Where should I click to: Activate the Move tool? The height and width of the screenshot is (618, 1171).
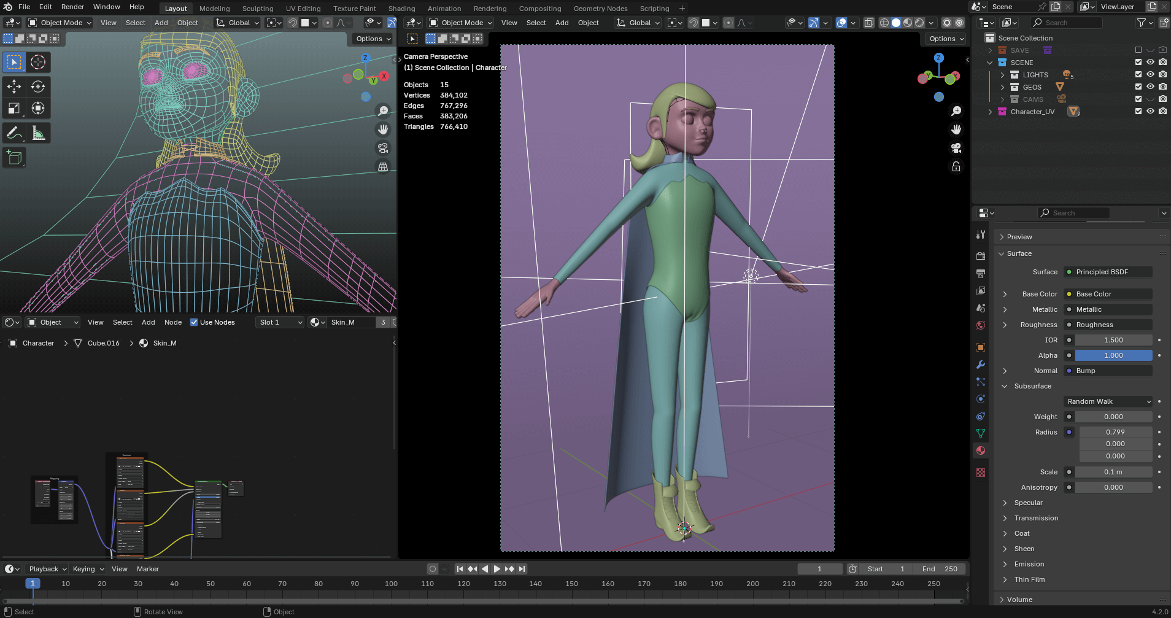click(x=14, y=87)
